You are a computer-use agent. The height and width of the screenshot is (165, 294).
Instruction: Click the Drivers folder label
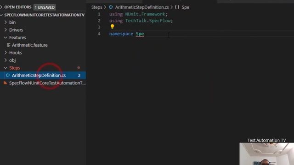[x=16, y=30]
